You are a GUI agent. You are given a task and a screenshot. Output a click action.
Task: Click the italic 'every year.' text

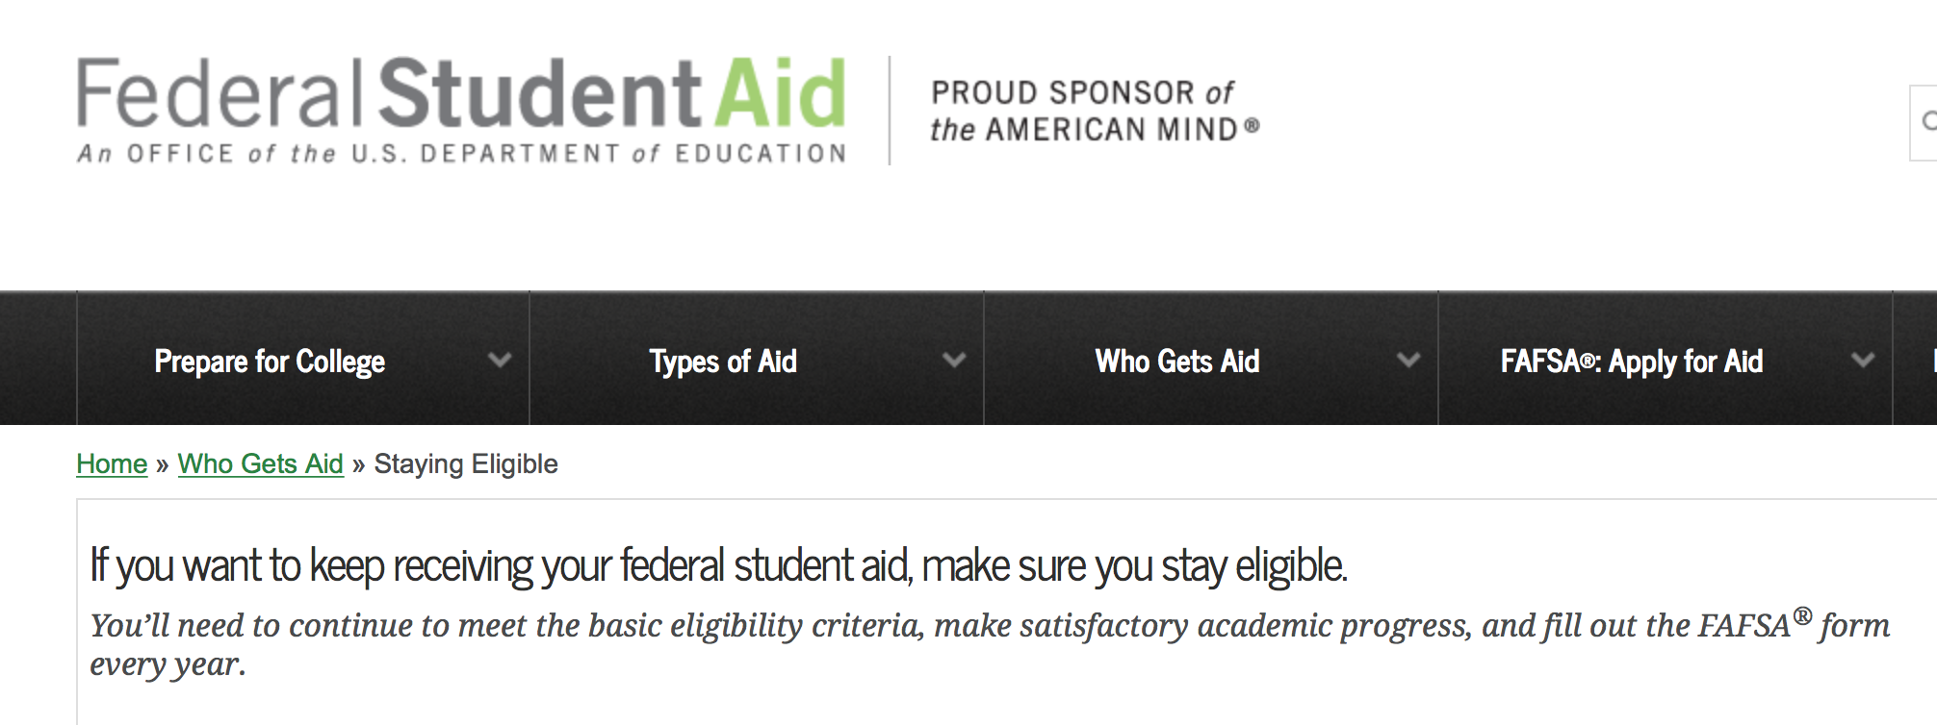click(x=168, y=664)
